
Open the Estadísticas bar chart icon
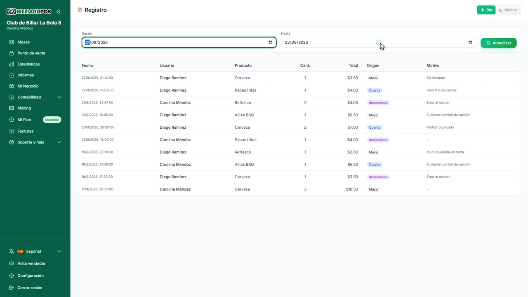[x=12, y=64]
